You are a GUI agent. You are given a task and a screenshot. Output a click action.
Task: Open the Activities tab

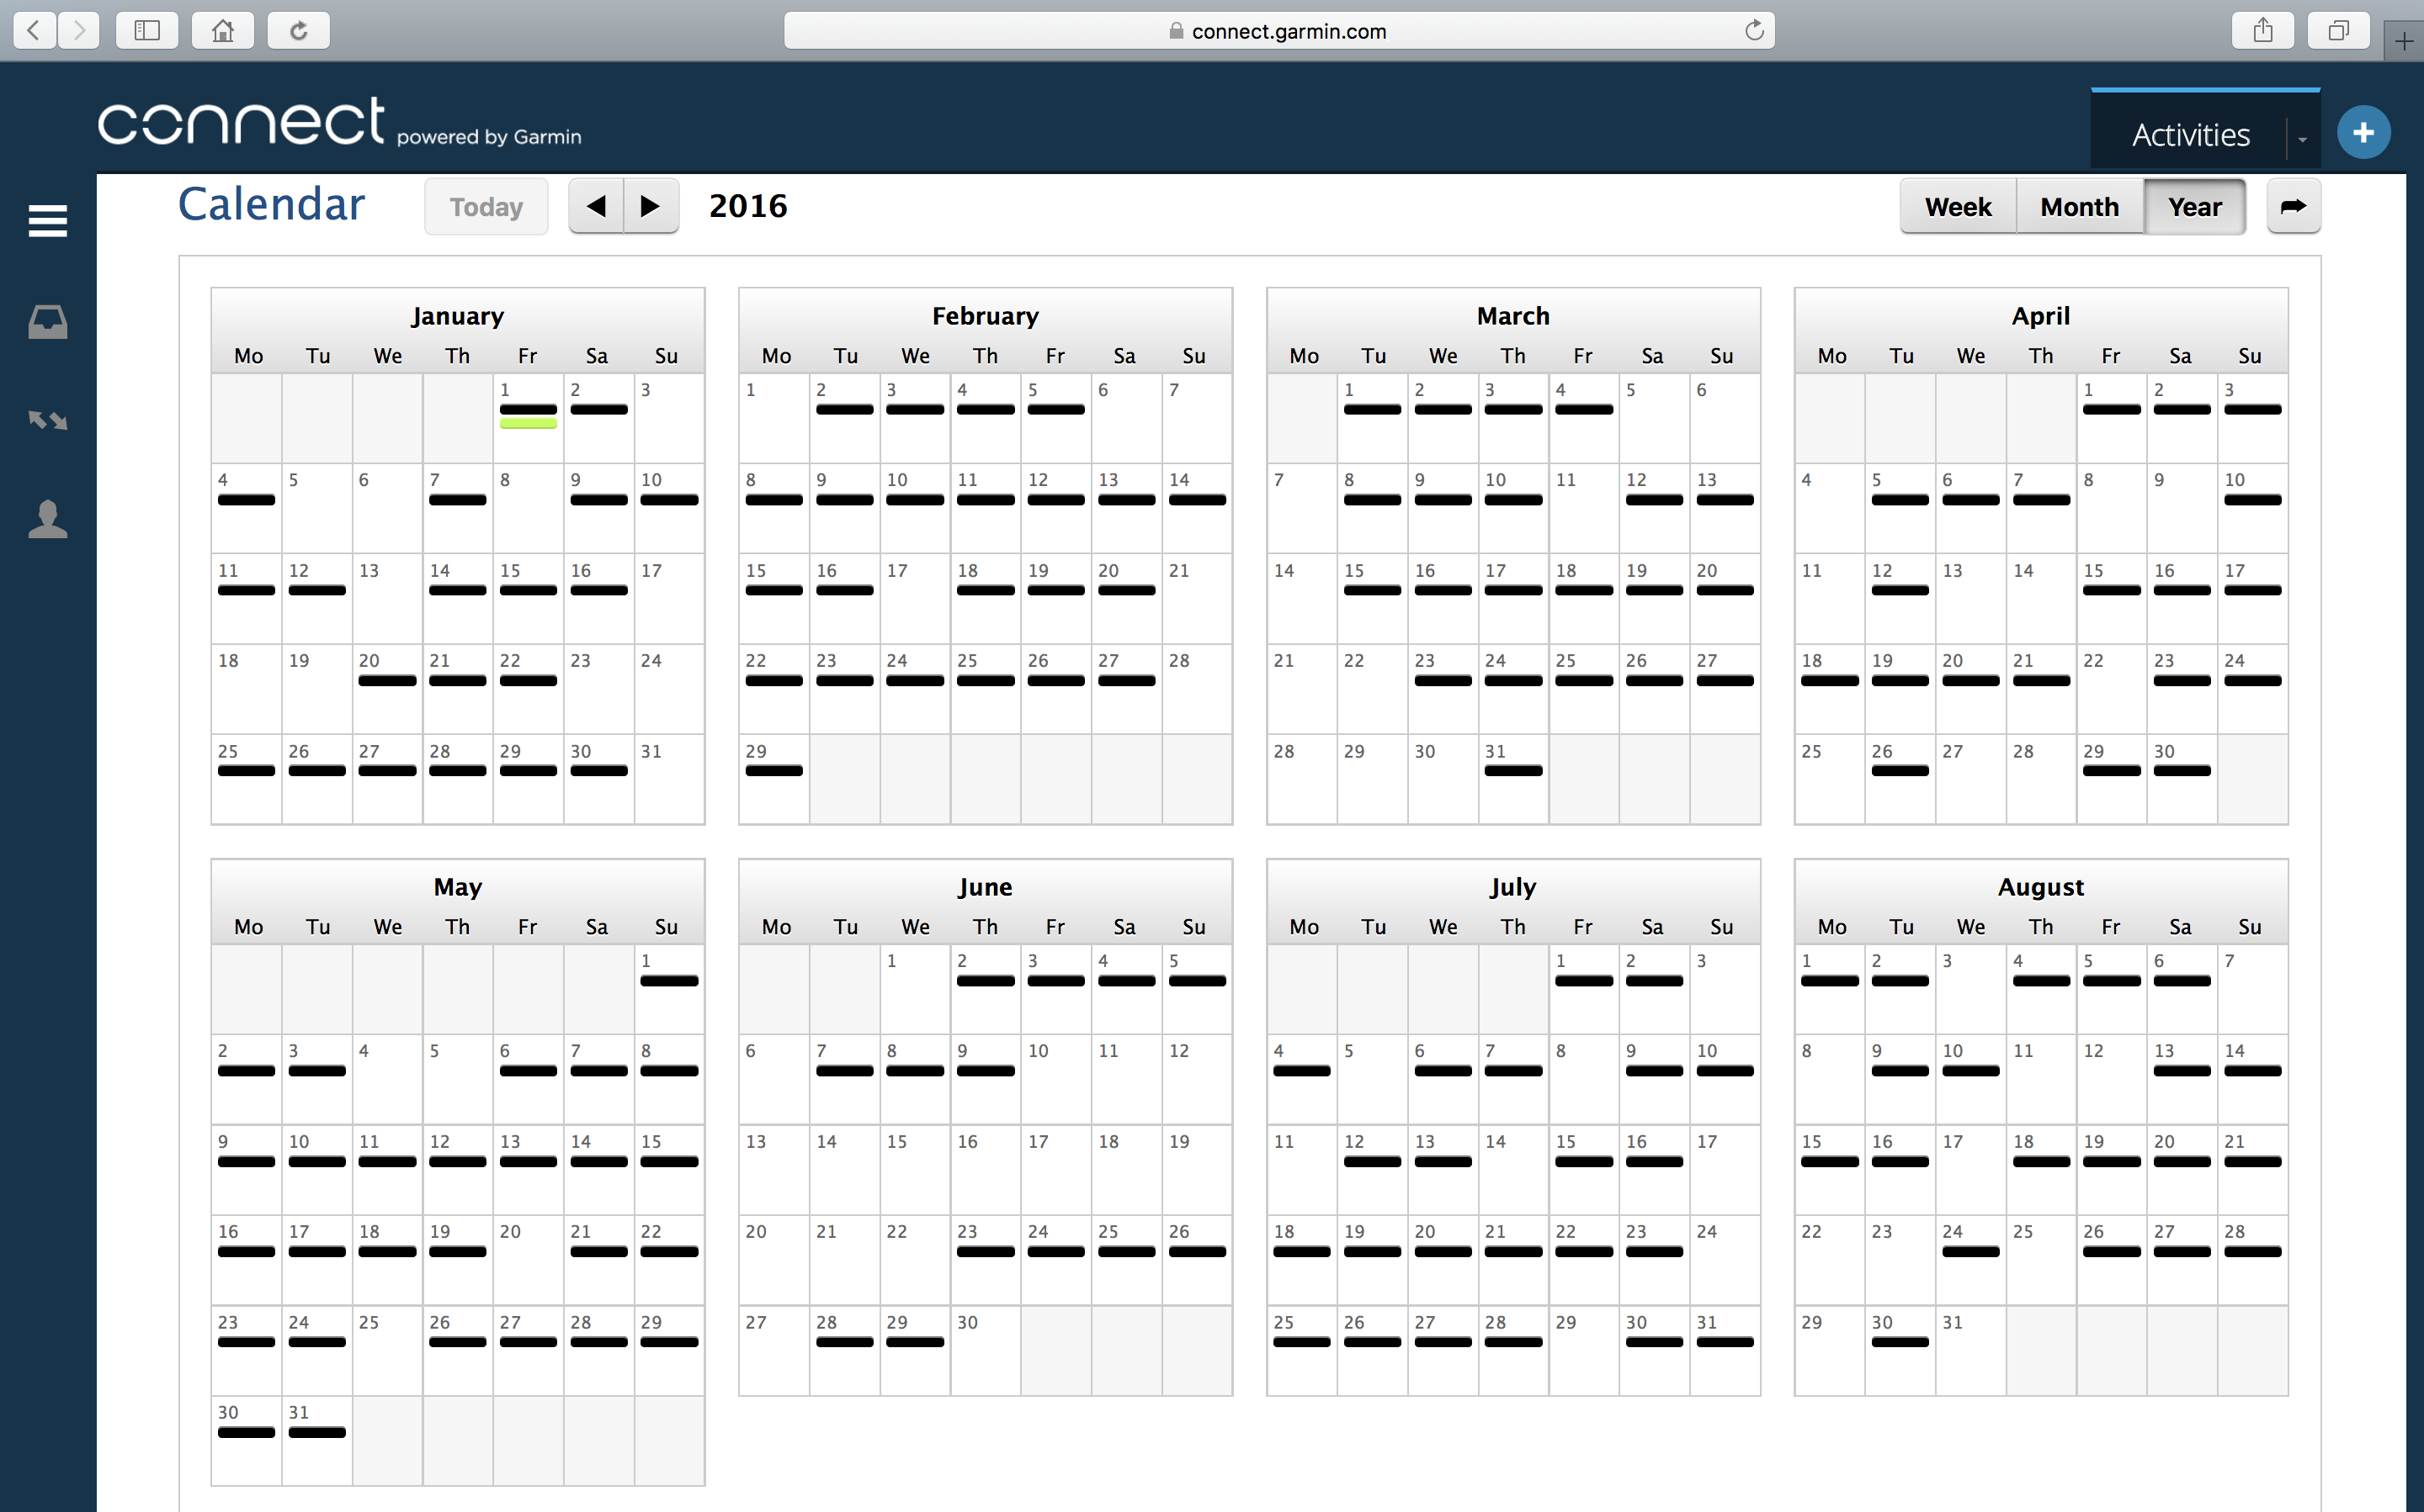(x=2190, y=135)
